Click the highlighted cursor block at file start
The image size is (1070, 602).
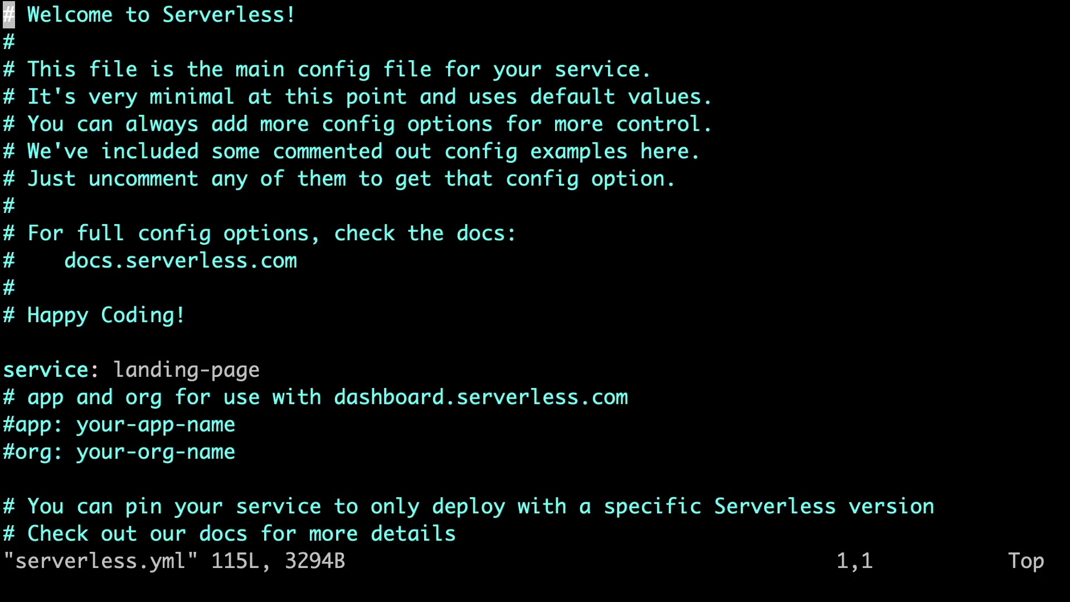9,15
